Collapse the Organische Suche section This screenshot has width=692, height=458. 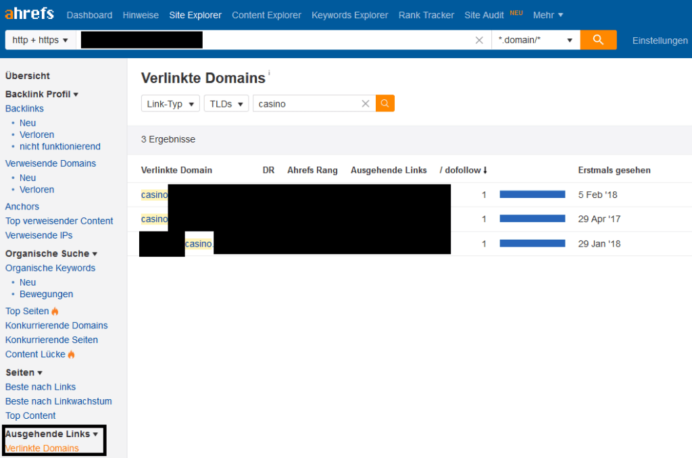coord(51,254)
